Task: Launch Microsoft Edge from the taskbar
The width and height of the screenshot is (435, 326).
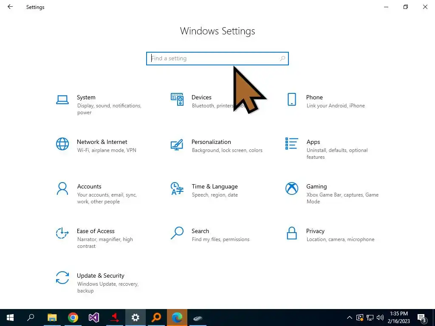Action: coord(177,318)
